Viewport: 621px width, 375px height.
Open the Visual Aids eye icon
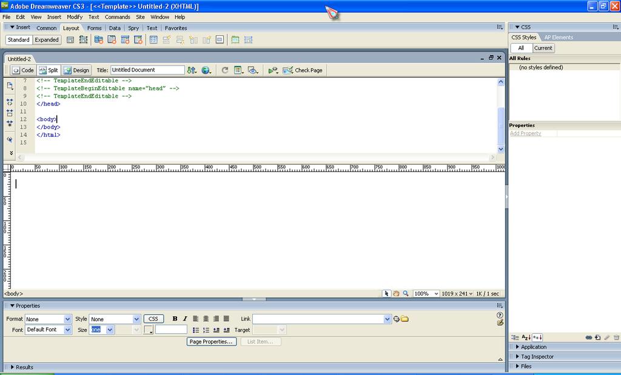(x=253, y=70)
